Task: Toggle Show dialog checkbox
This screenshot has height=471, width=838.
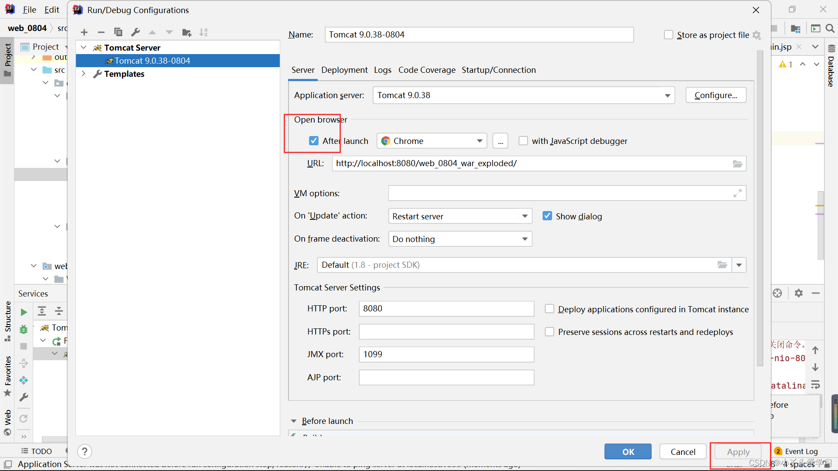Action: tap(547, 216)
